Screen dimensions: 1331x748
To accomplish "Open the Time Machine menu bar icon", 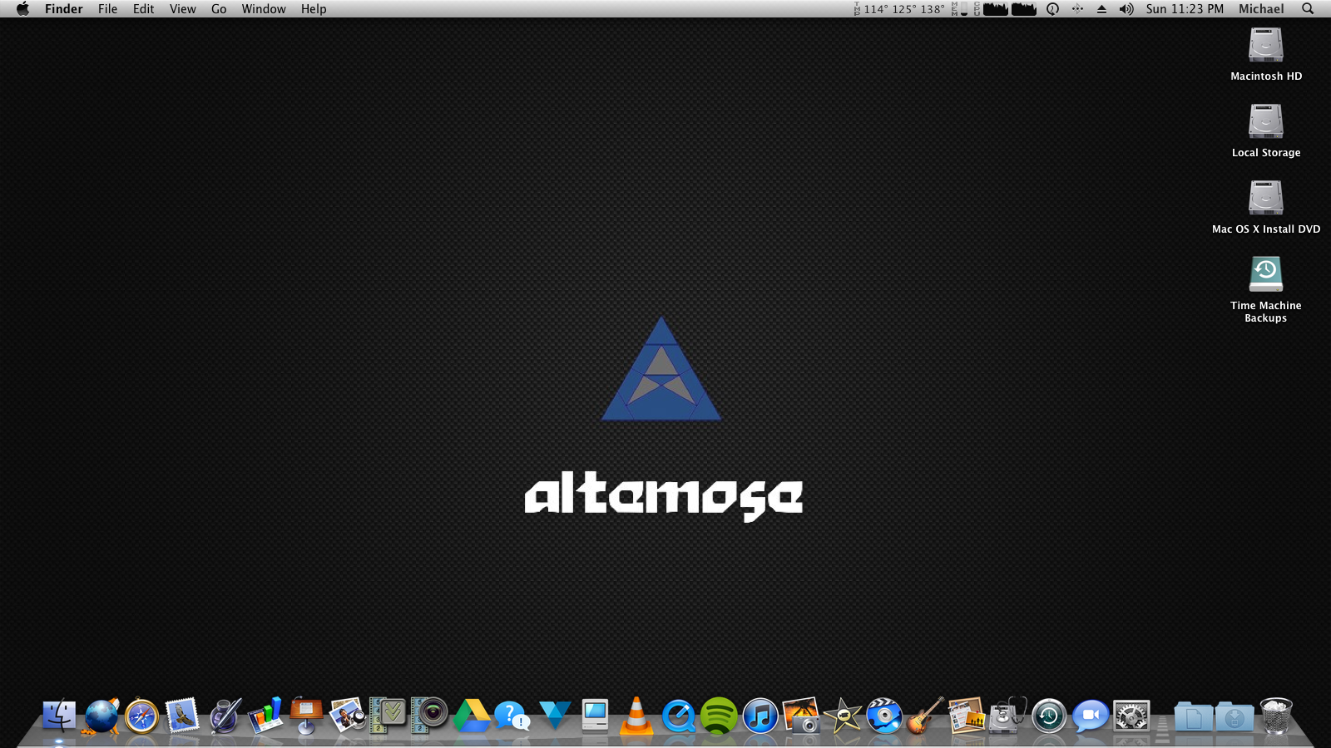I will [1052, 9].
